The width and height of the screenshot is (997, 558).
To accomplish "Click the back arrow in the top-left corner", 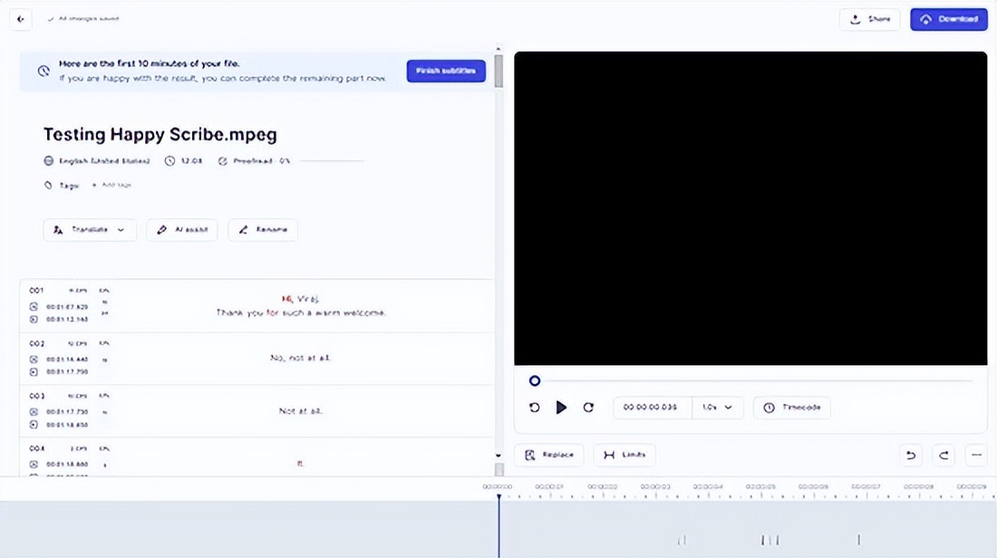I will click(x=20, y=19).
